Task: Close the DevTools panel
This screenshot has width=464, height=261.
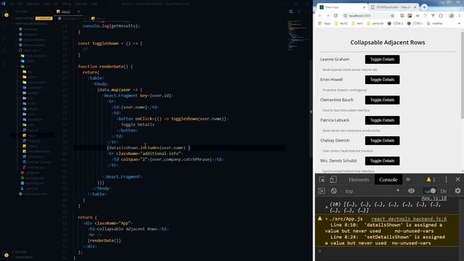Action: 457,180
